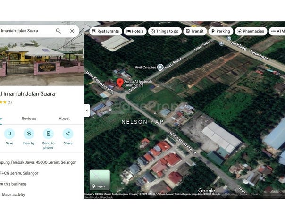Click the 'Al Imaniah Jalan Suara' place title
Image resolution: width=285 pixels, height=211 pixels.
(28, 94)
